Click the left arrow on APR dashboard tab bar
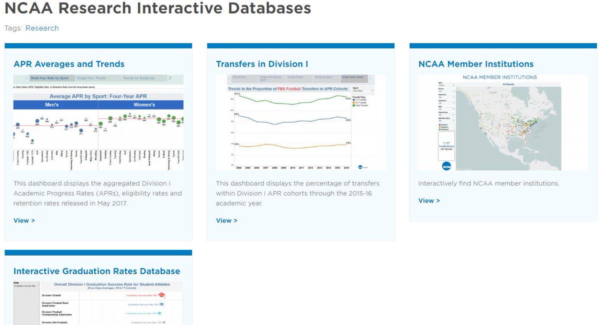This screenshot has height=325, width=600. [26, 78]
